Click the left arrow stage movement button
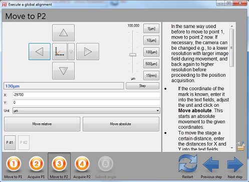This screenshot has width=249, height=182. pos(40,52)
